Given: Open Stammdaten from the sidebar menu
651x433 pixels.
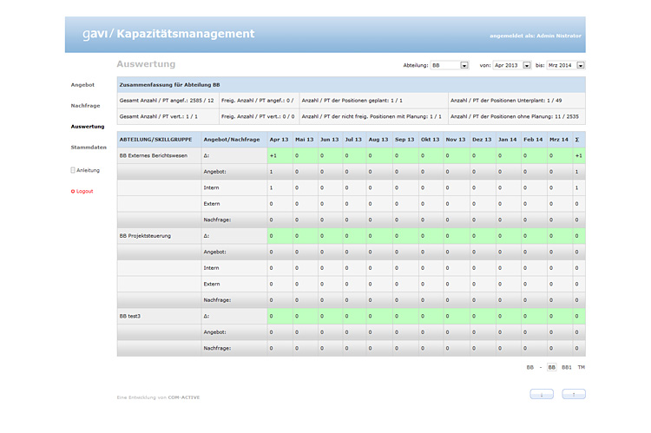Looking at the screenshot, I should coord(89,148).
